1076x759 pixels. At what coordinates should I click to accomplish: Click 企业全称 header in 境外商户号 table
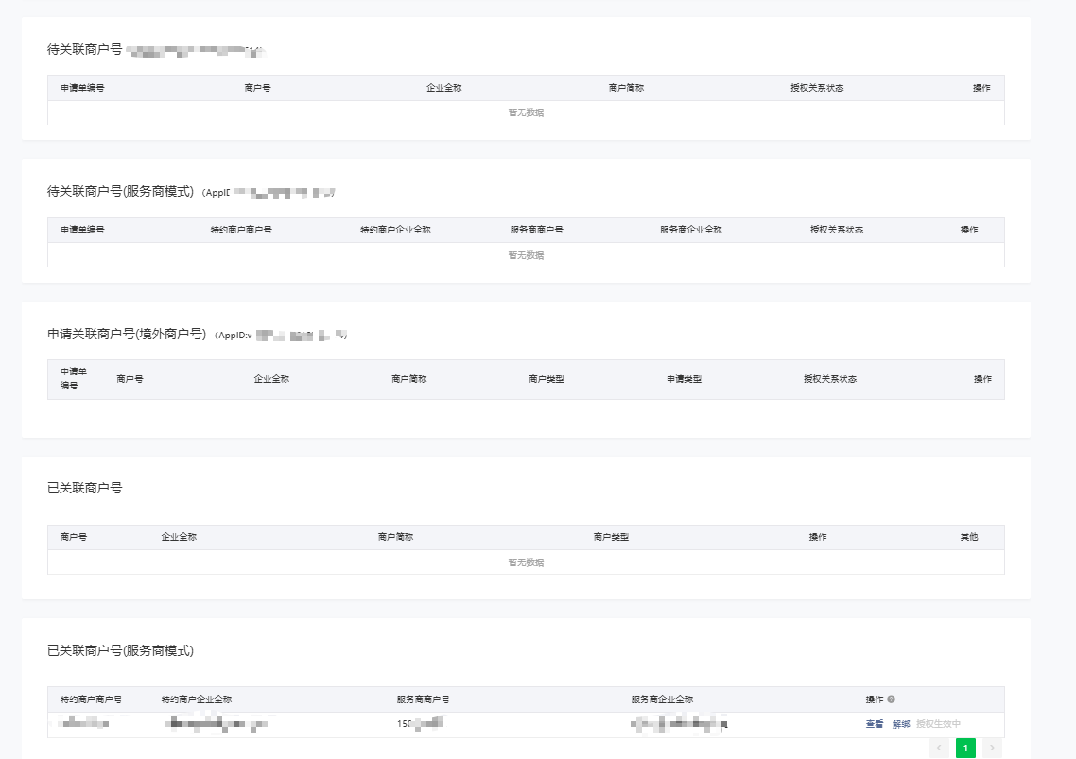click(271, 379)
